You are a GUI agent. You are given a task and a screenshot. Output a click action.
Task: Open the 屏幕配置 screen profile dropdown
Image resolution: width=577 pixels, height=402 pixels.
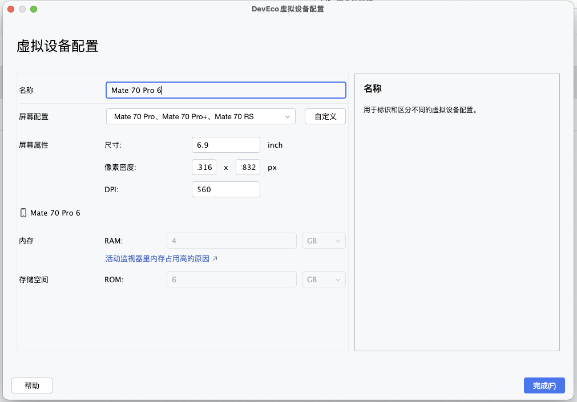tap(200, 116)
